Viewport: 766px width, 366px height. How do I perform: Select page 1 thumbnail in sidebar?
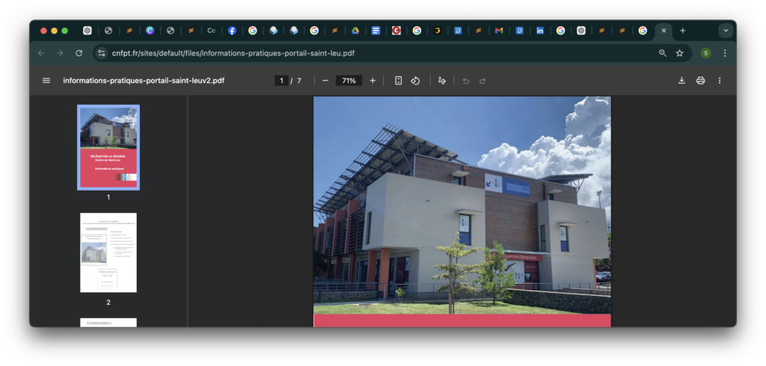pyautogui.click(x=108, y=147)
